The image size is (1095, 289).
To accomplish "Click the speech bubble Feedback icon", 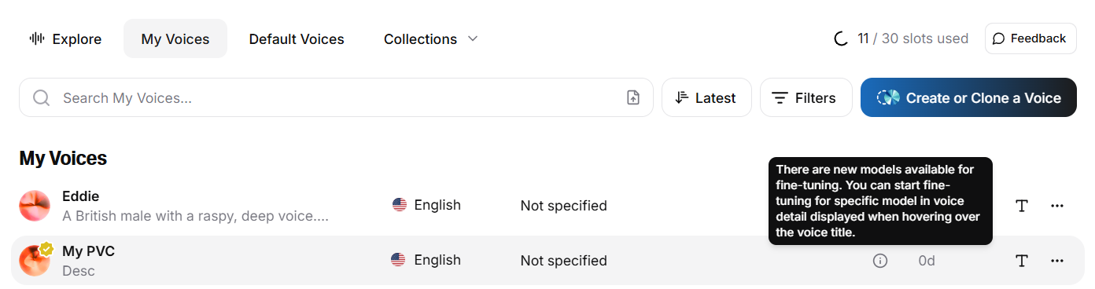I will [999, 38].
